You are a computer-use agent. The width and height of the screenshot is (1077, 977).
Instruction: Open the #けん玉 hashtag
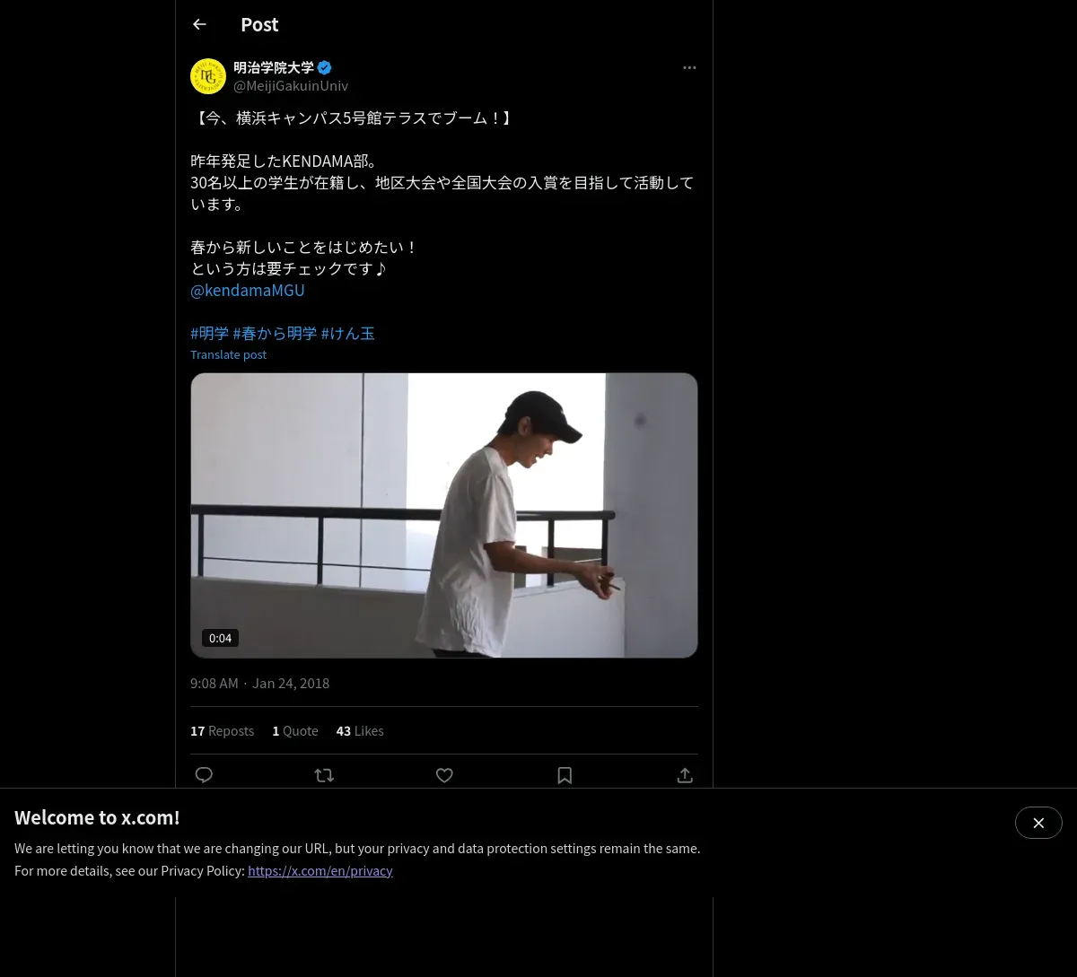[348, 333]
